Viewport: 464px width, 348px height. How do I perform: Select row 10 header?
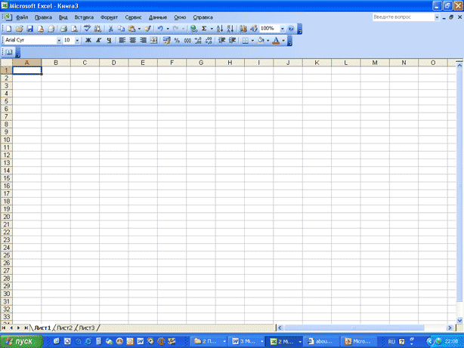(6, 140)
